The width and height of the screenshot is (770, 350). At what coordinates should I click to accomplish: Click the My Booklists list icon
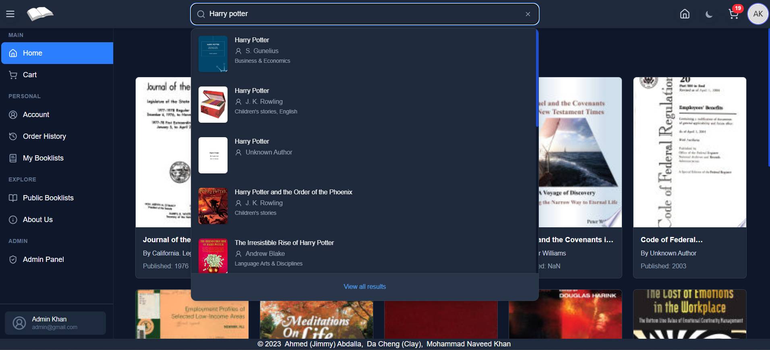pos(13,158)
